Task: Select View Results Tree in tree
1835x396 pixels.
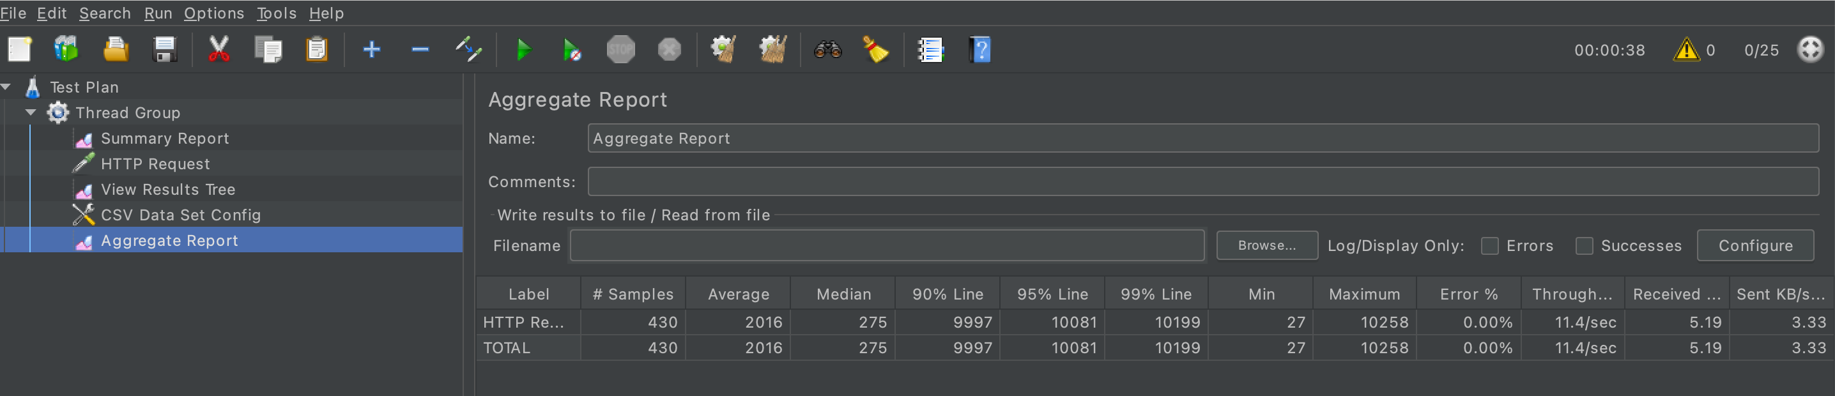Action: pos(168,190)
